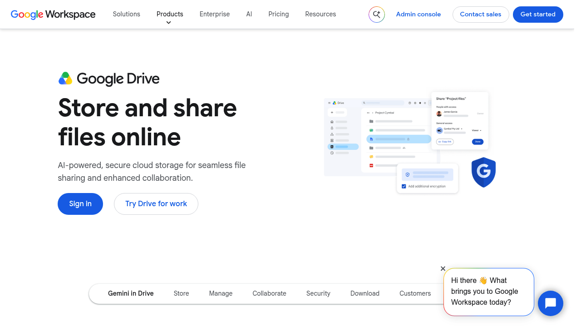581x327 pixels.
Task: Select the Download tab
Action: click(365, 293)
